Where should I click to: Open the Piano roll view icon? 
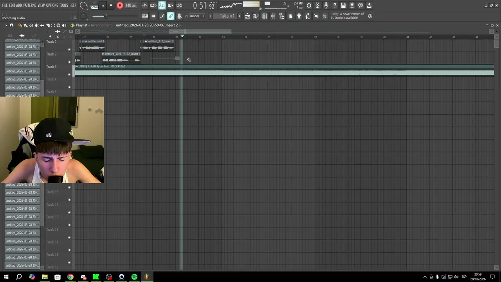point(256,16)
